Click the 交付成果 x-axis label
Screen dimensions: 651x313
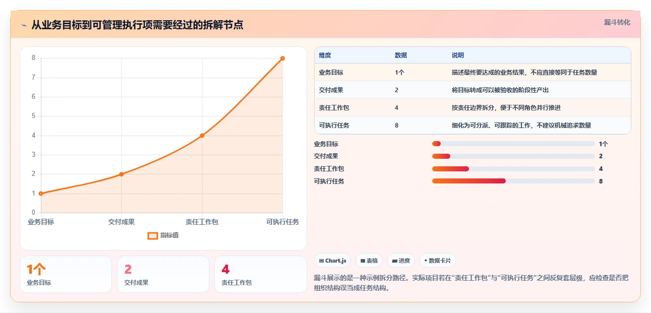[122, 222]
